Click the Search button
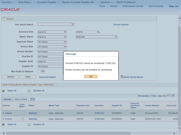The height and width of the screenshot is (135, 181). coord(11,77)
